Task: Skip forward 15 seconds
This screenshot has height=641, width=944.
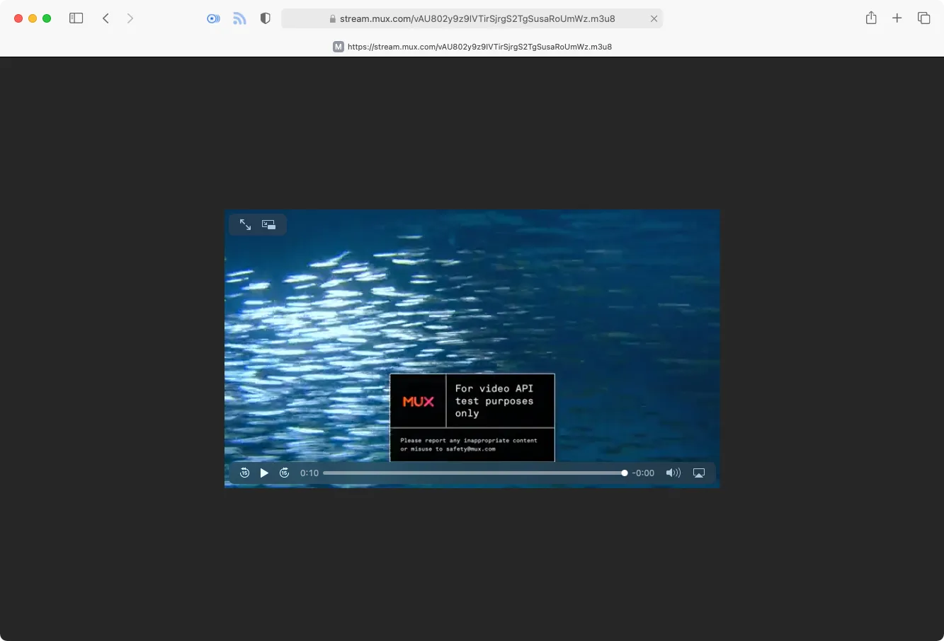Action: click(285, 473)
